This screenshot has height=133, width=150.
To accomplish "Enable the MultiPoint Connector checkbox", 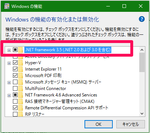I will (15, 89).
